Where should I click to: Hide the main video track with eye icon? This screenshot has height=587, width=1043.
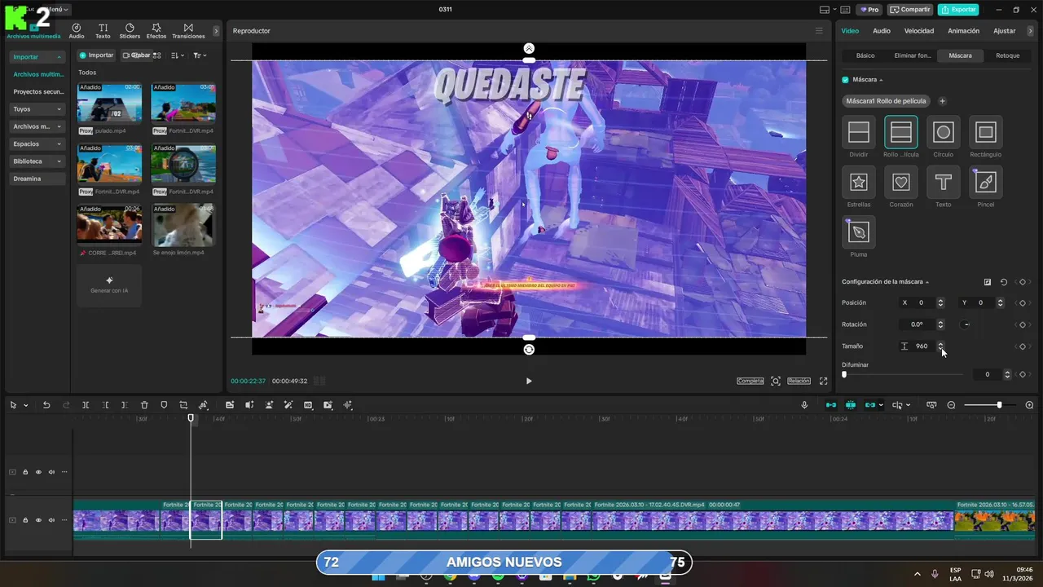click(38, 519)
